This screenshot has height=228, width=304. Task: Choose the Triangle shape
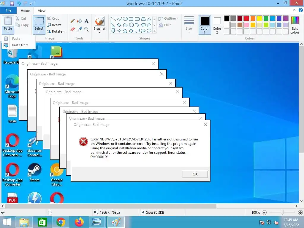pyautogui.click(x=149, y=19)
